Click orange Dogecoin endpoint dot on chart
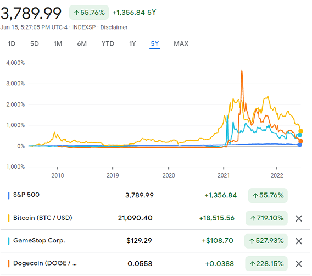The height and width of the screenshot is (276, 312). click(300, 141)
